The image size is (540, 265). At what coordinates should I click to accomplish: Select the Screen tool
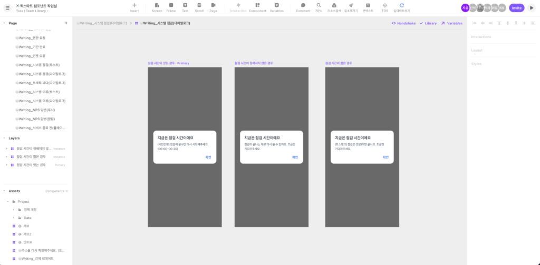coord(157,7)
